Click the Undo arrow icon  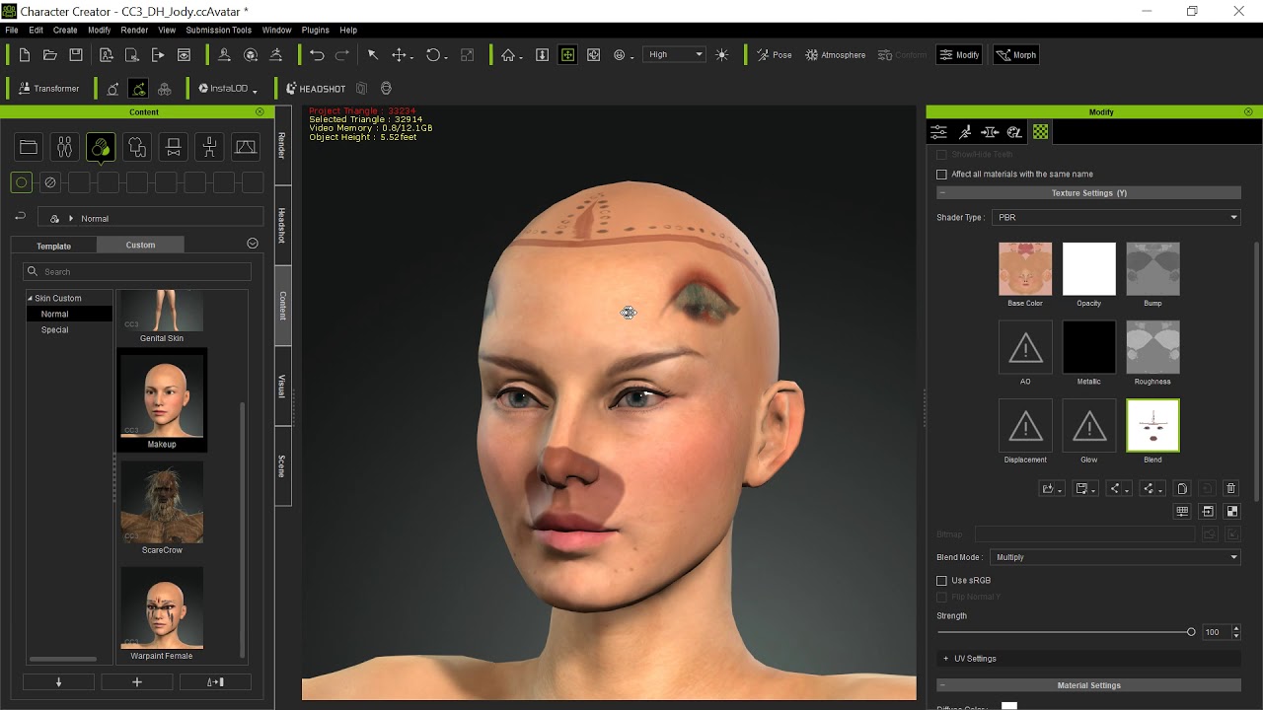[x=317, y=55]
